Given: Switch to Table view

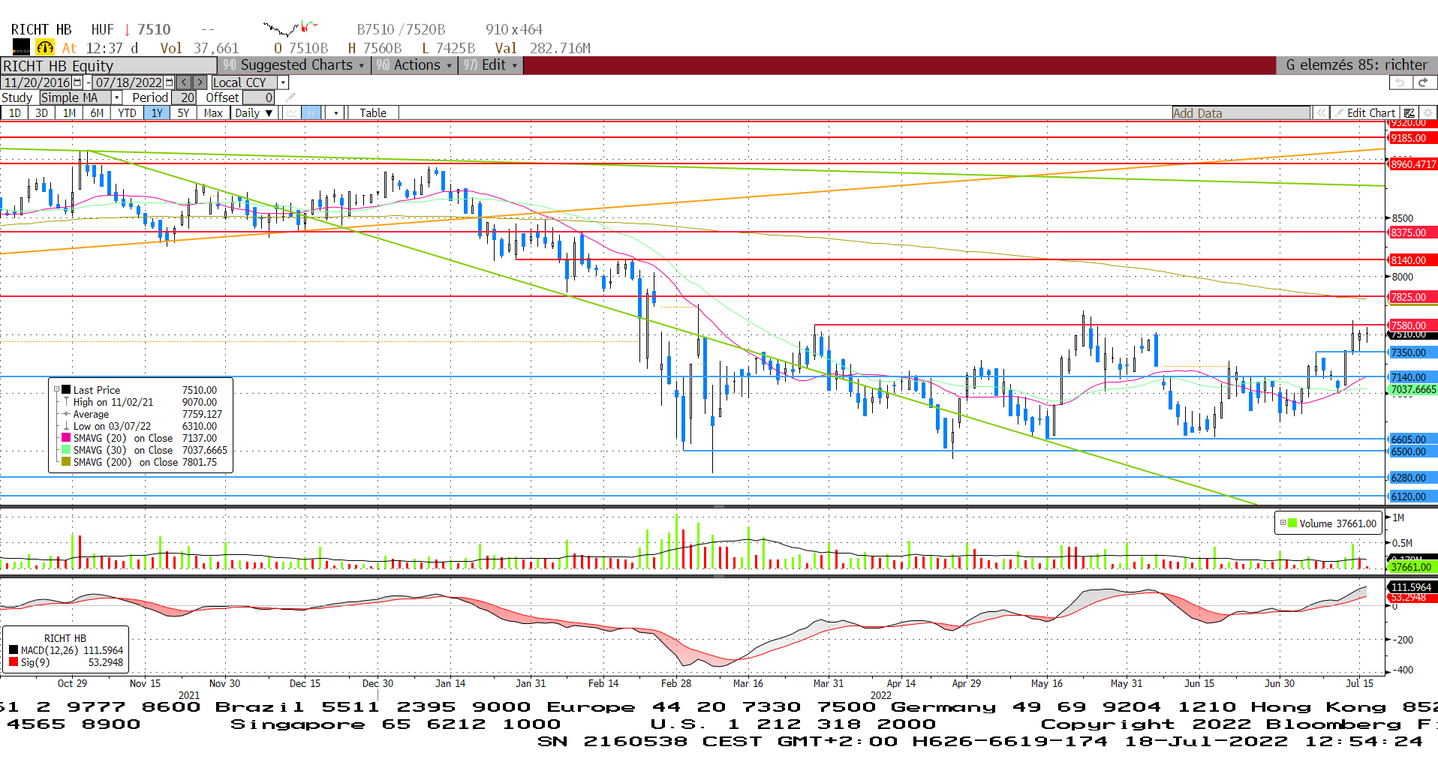Looking at the screenshot, I should [373, 113].
